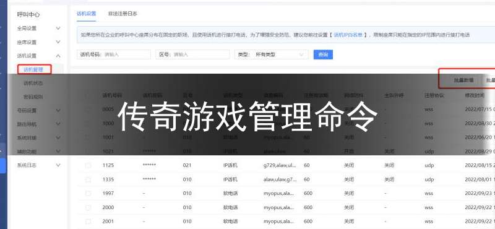Click the masked password in row 1335
The height and width of the screenshot is (229, 495).
(x=149, y=179)
